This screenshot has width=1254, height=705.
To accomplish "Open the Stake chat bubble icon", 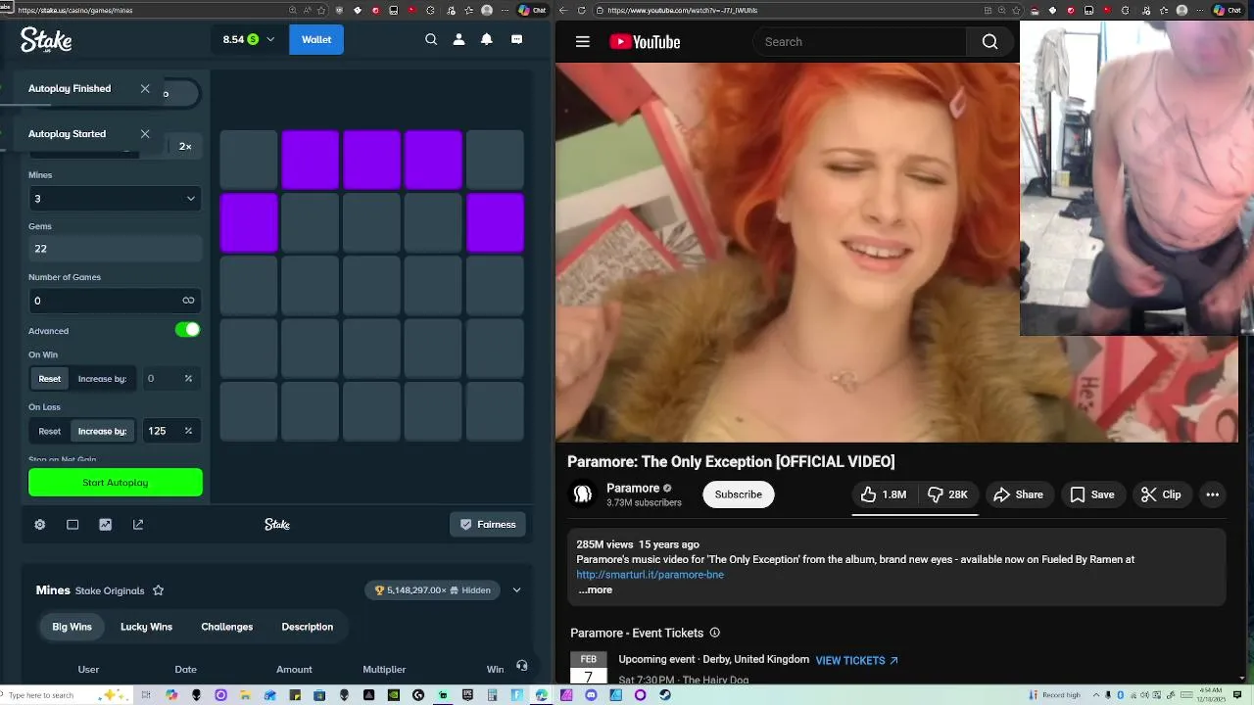I will pos(516,39).
